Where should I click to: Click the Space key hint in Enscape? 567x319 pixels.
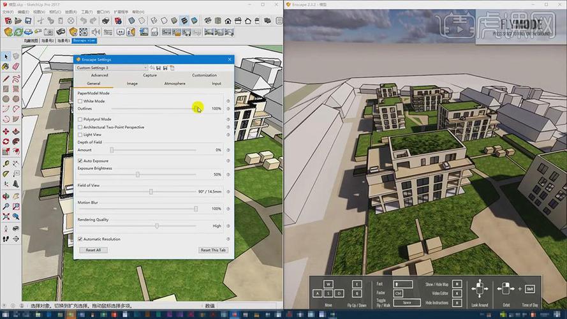(x=407, y=302)
